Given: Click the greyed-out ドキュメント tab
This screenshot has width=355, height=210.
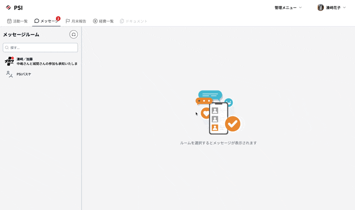Looking at the screenshot, I should [134, 21].
